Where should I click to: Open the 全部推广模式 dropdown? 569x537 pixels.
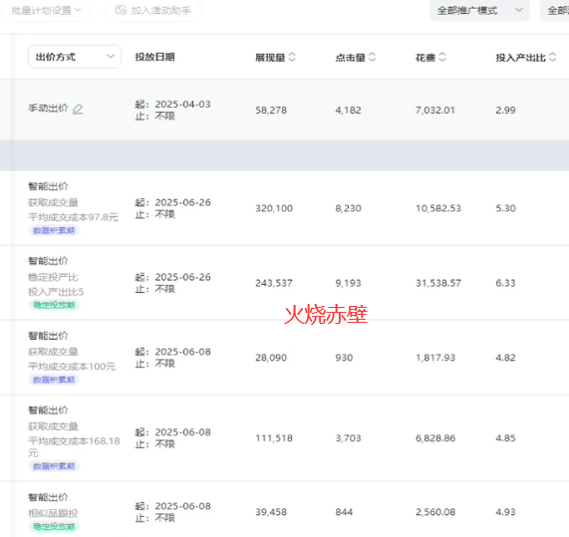[x=479, y=11]
